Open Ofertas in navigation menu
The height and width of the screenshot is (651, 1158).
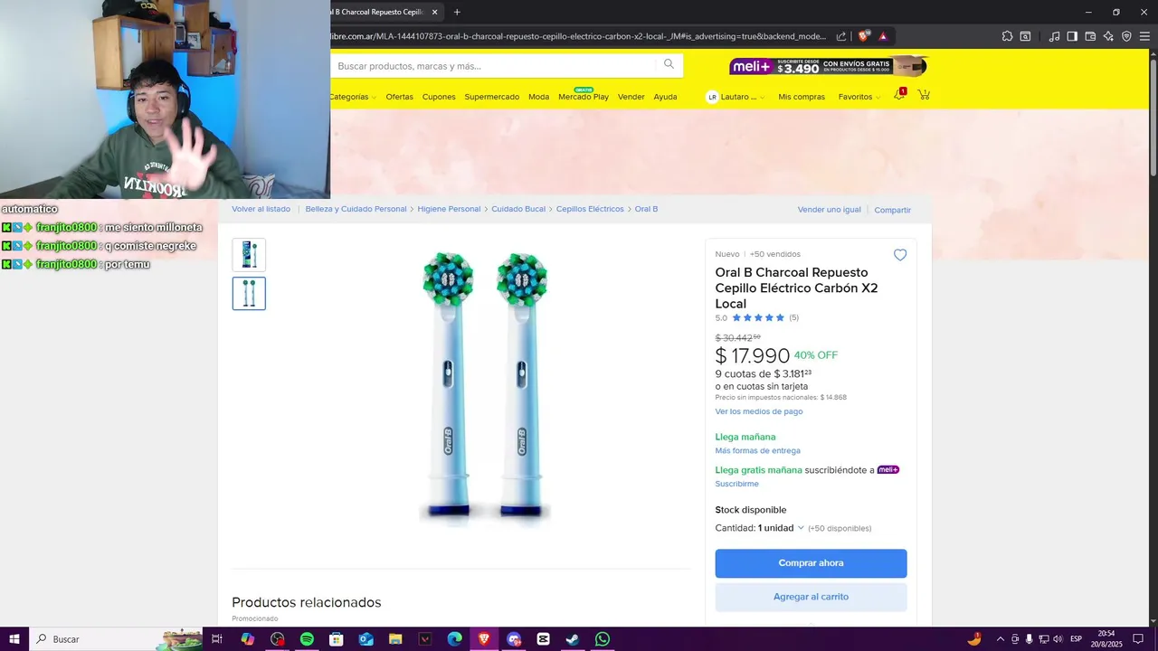coord(399,97)
